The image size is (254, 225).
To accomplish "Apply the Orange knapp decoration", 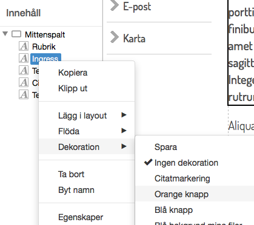I will 195,194.
